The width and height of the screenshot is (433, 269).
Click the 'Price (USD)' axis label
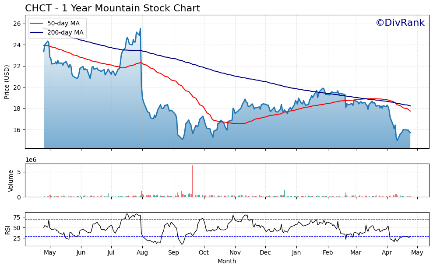click(7, 82)
